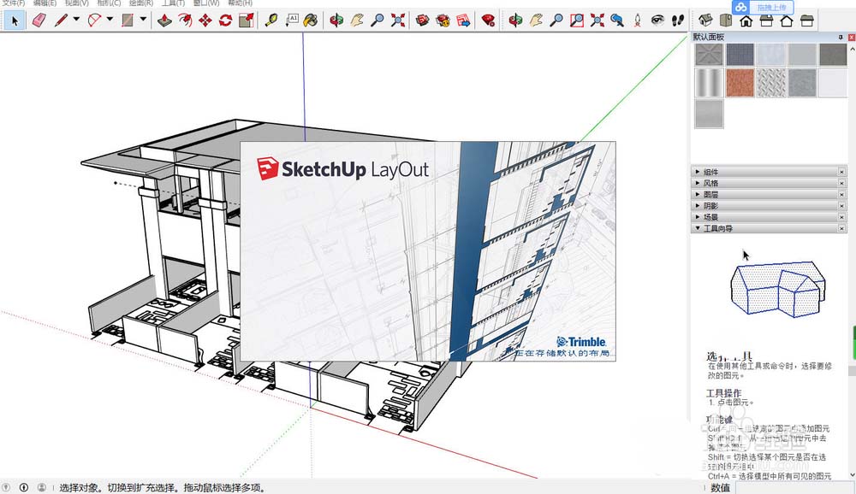Select the Walk footprints tool
This screenshot has height=494, width=856.
point(677,21)
